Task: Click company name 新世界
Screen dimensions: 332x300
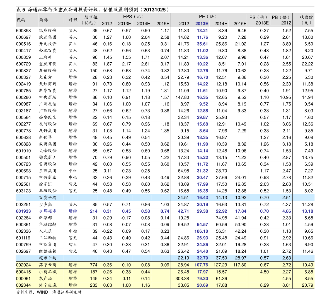Action: (45, 138)
